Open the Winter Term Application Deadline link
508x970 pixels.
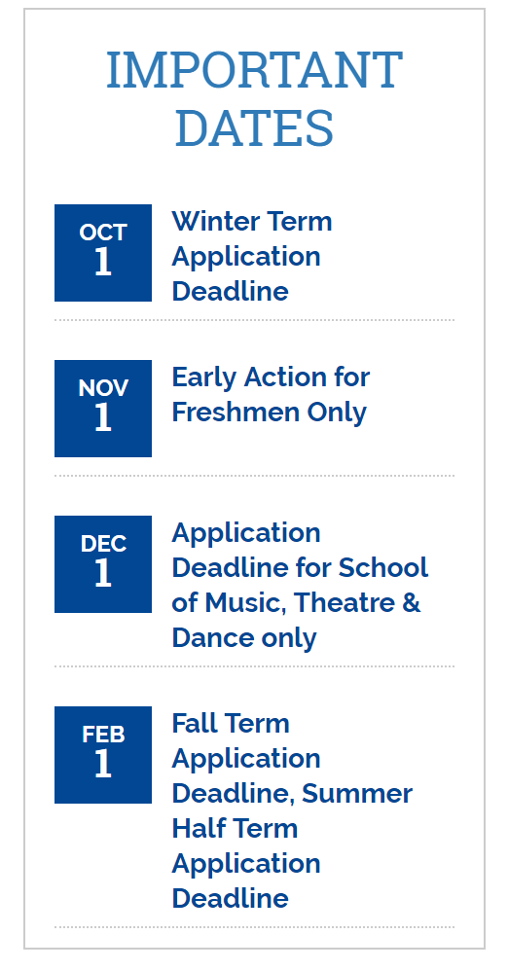pyautogui.click(x=252, y=256)
